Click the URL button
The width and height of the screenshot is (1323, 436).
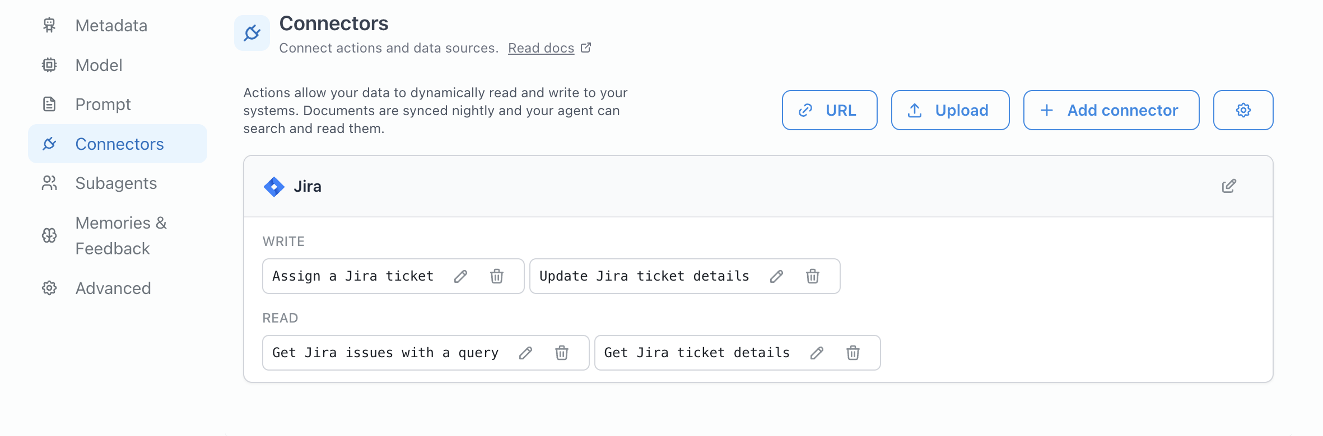829,110
